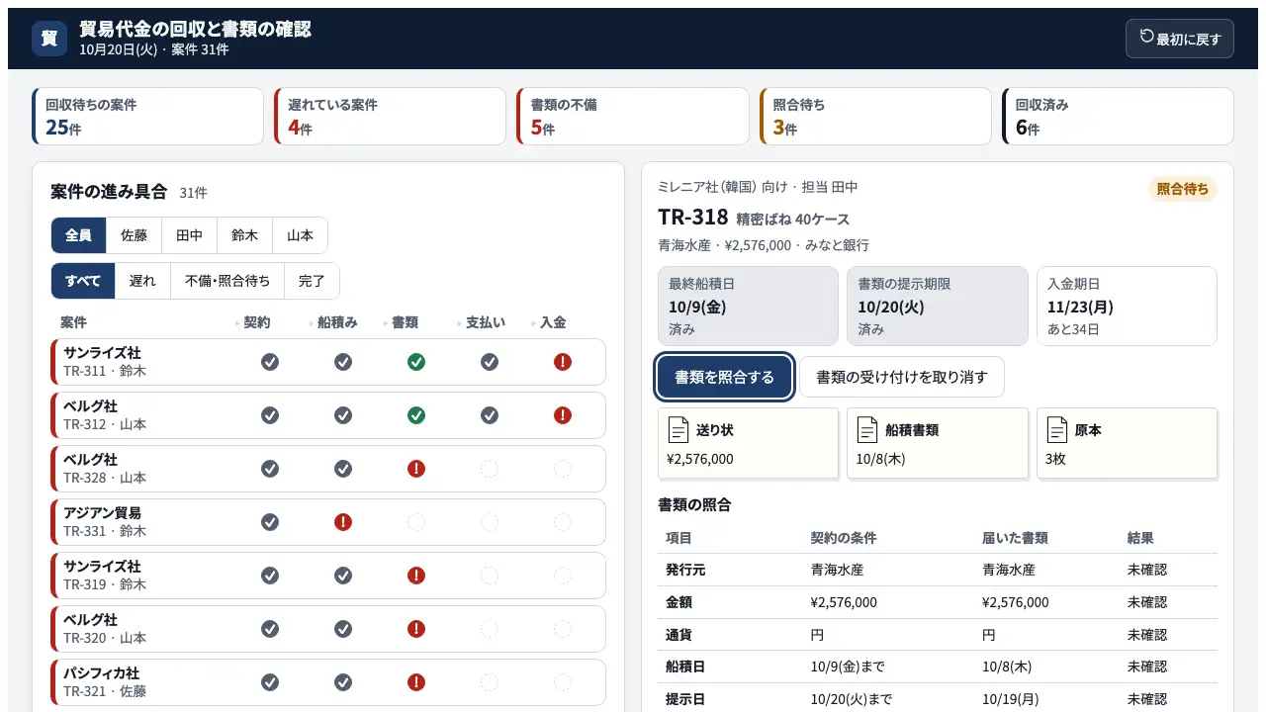
Task: Click 最初に戻す reset button
Action: (x=1179, y=39)
